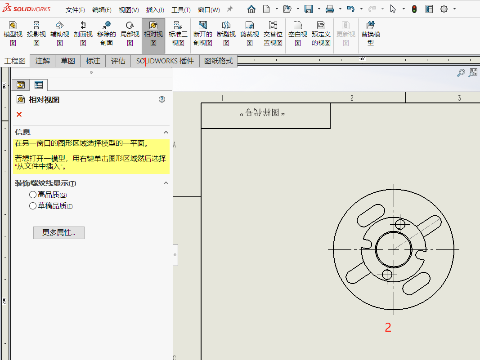This screenshot has height=360, width=480.
Task: Select the Projected View (投影视图) tool
Action: (36, 34)
